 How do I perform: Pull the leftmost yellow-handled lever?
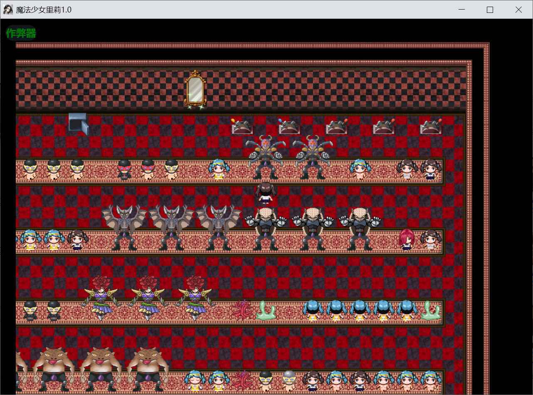coord(242,126)
